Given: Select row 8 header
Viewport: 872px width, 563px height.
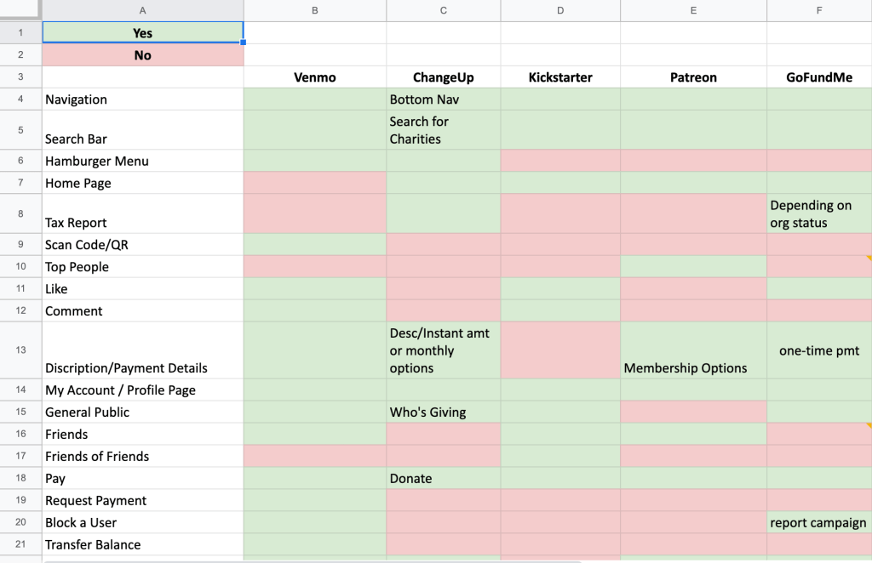Looking at the screenshot, I should coord(20,213).
